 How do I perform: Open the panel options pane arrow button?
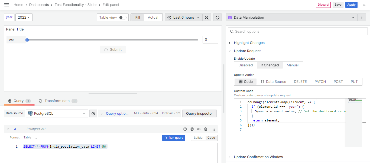(x=361, y=18)
